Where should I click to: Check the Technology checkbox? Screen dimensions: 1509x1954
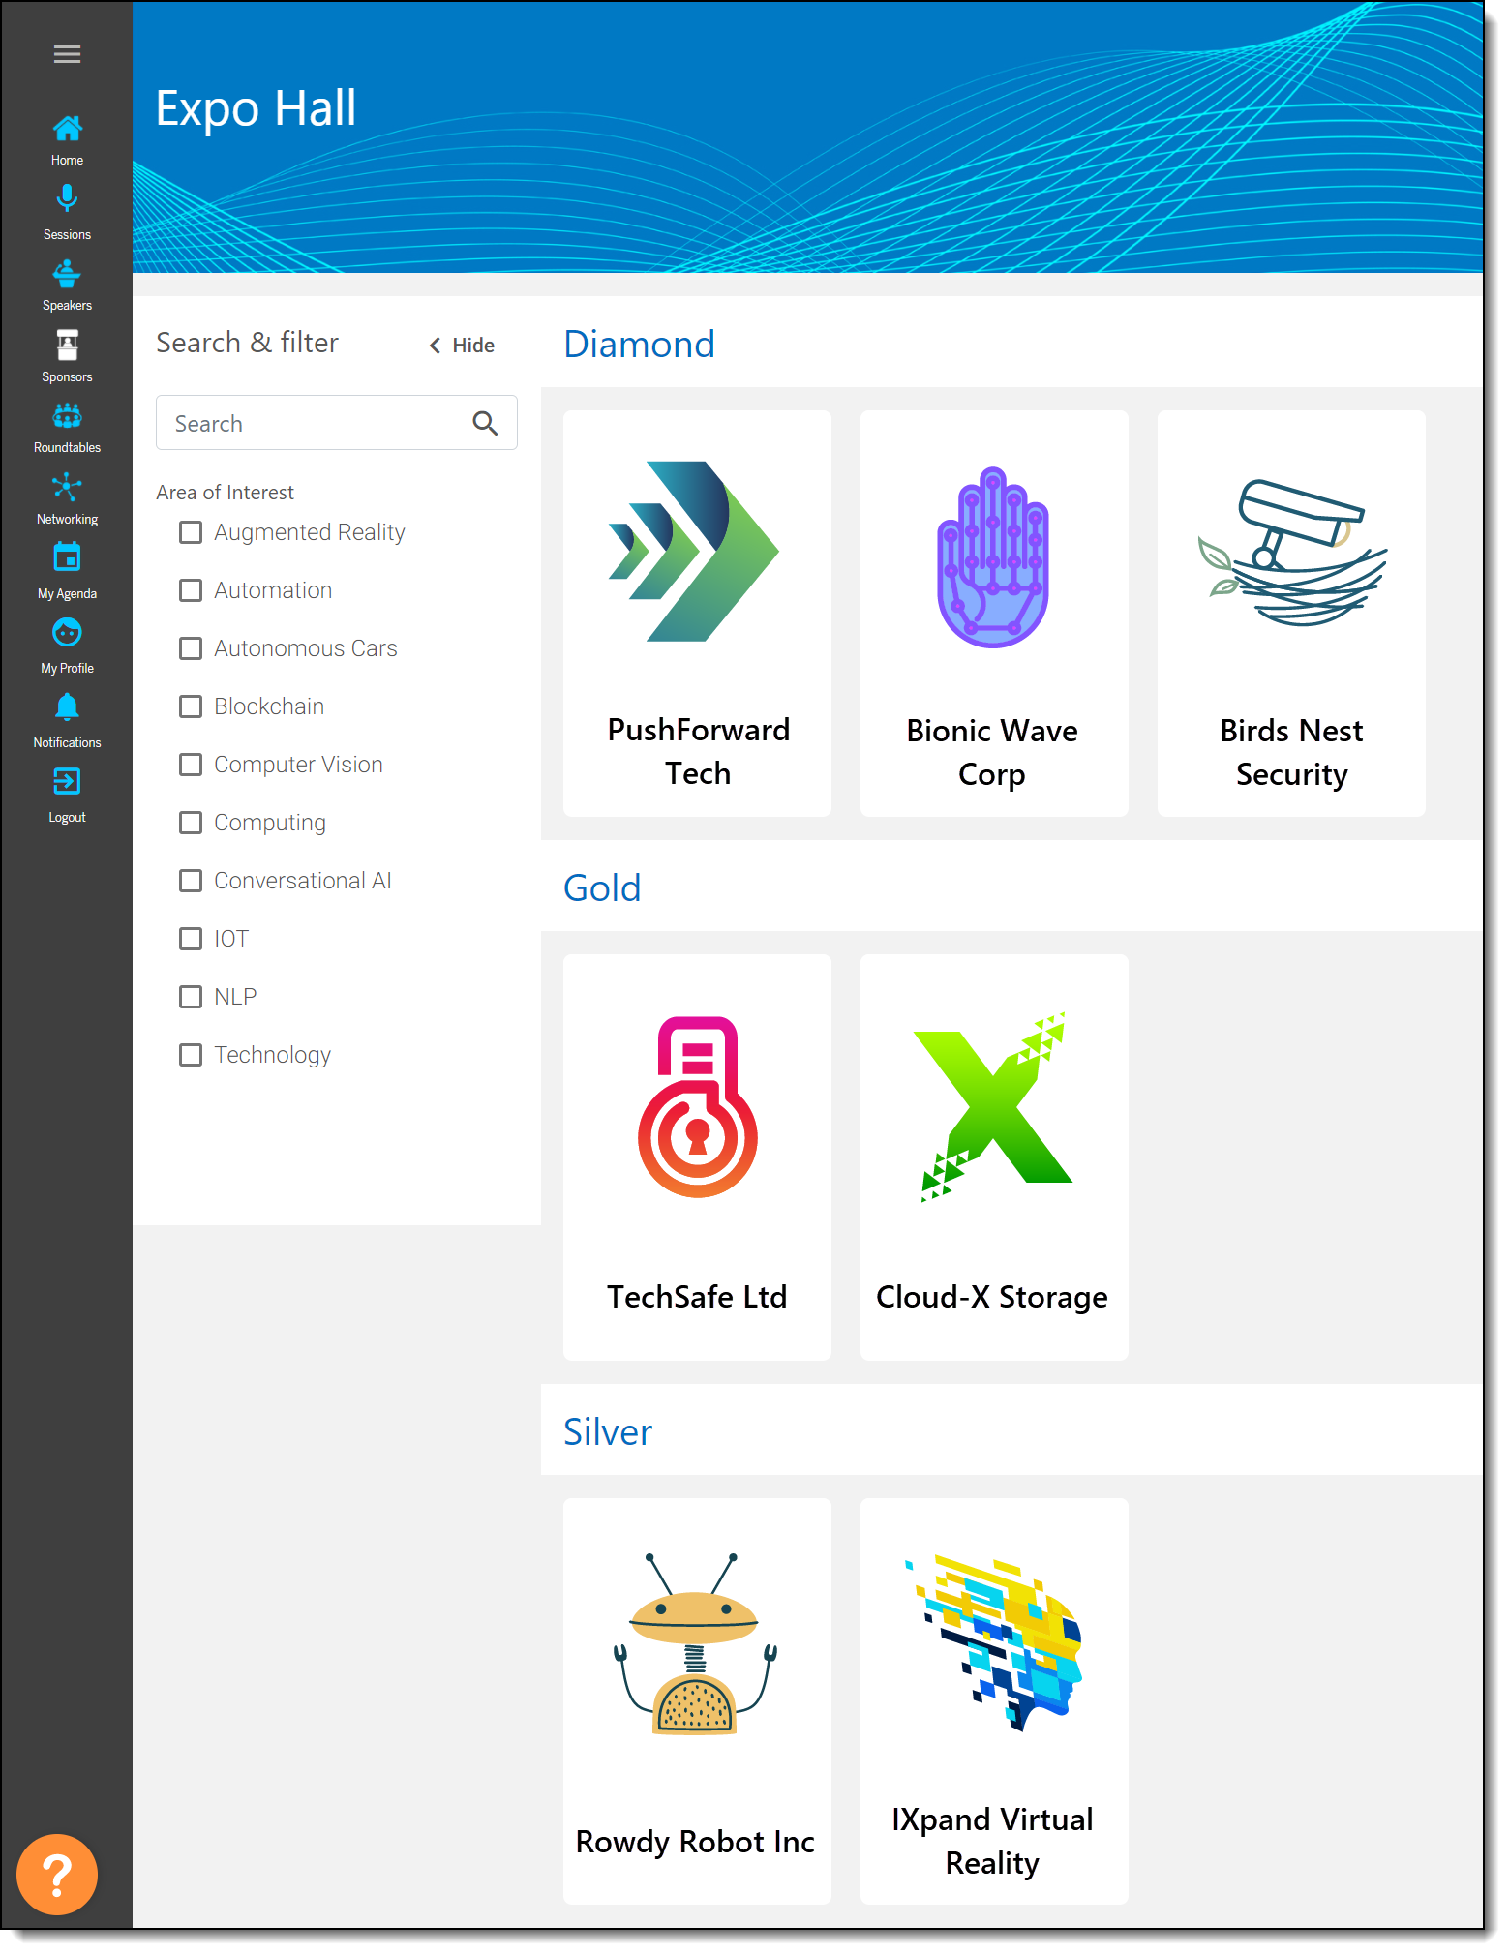tap(191, 1055)
